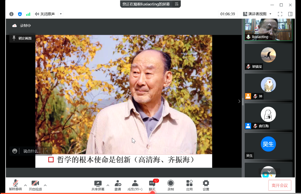Open the members list (99+)

click(135, 185)
